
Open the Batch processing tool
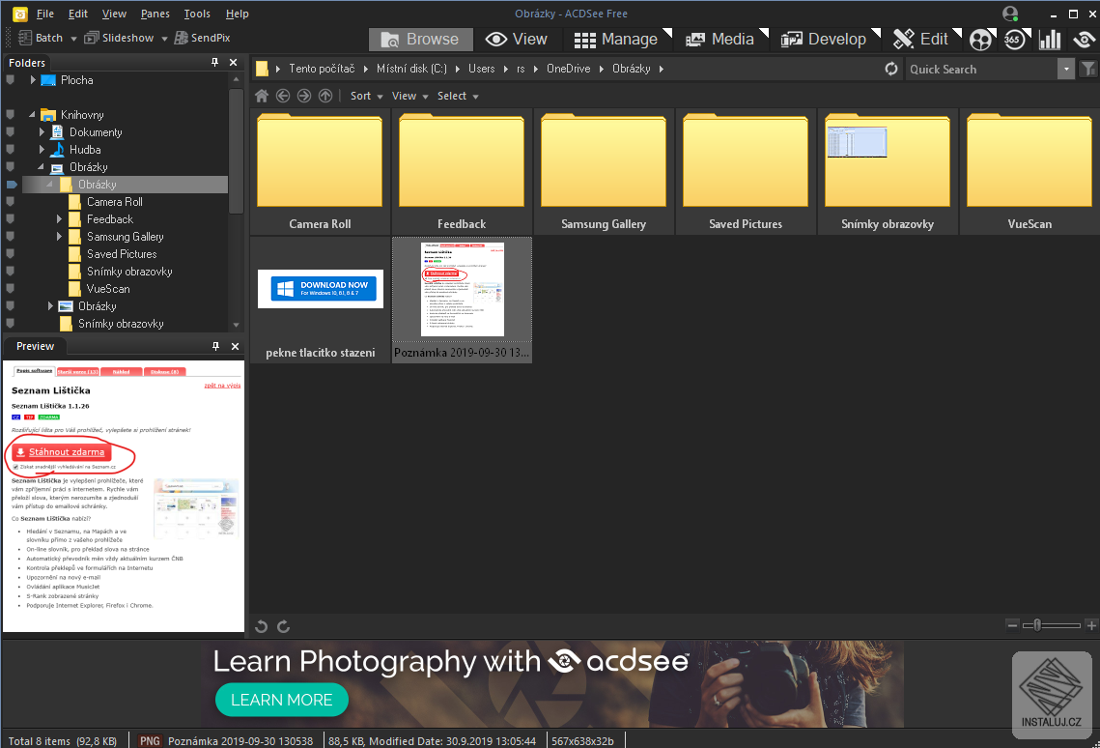[42, 37]
